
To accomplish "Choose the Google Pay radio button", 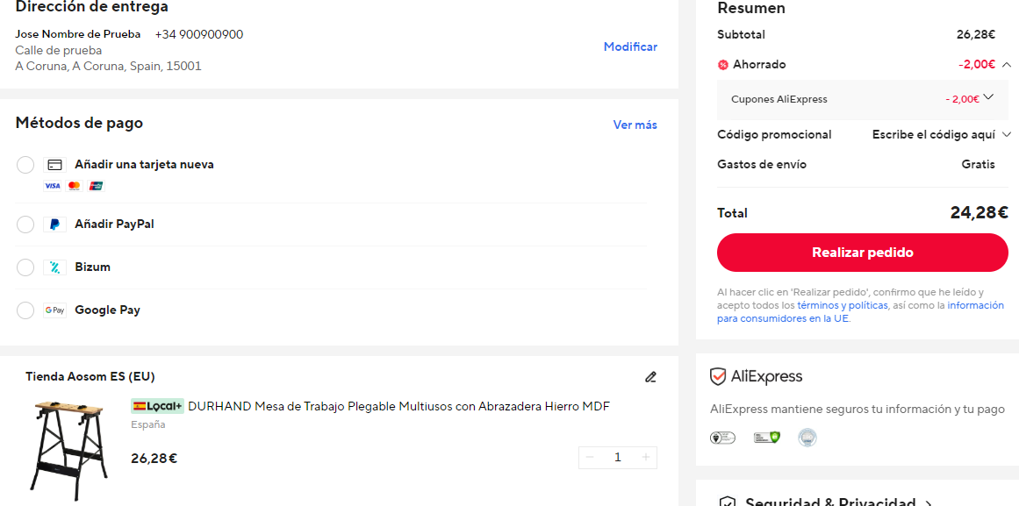I will (x=25, y=310).
